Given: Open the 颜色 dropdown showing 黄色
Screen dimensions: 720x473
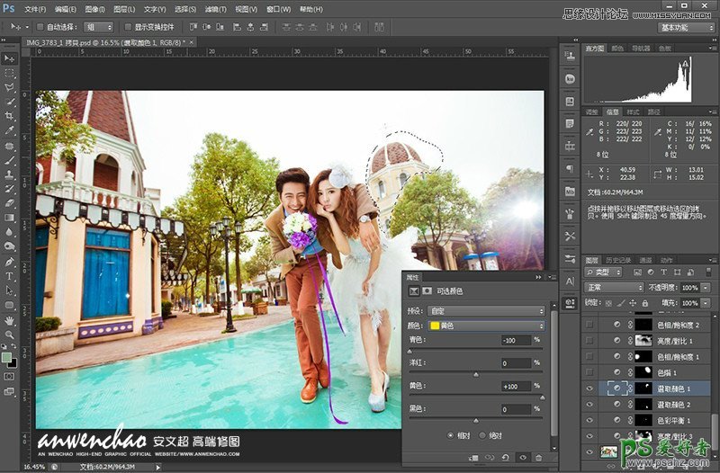Looking at the screenshot, I should (487, 325).
